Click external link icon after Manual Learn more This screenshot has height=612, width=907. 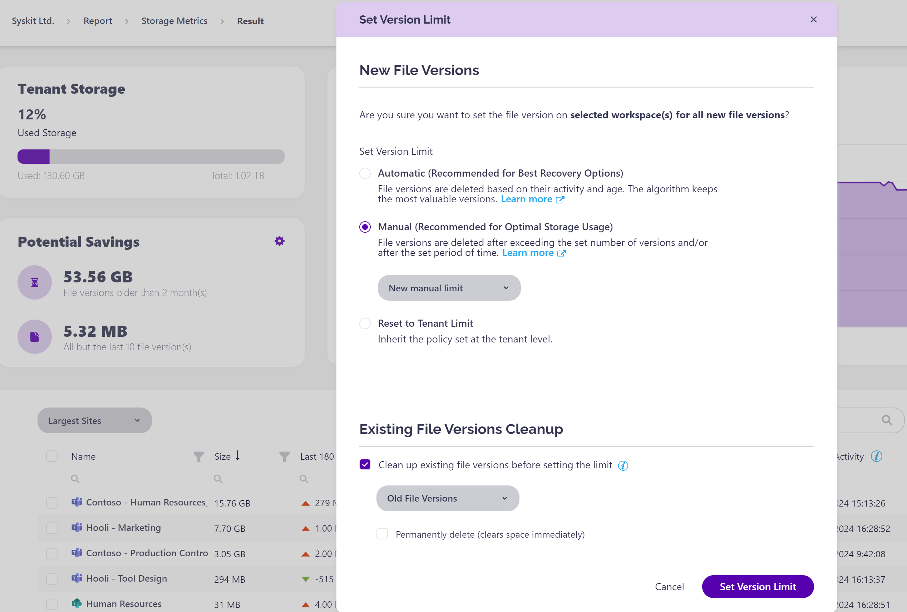(561, 253)
